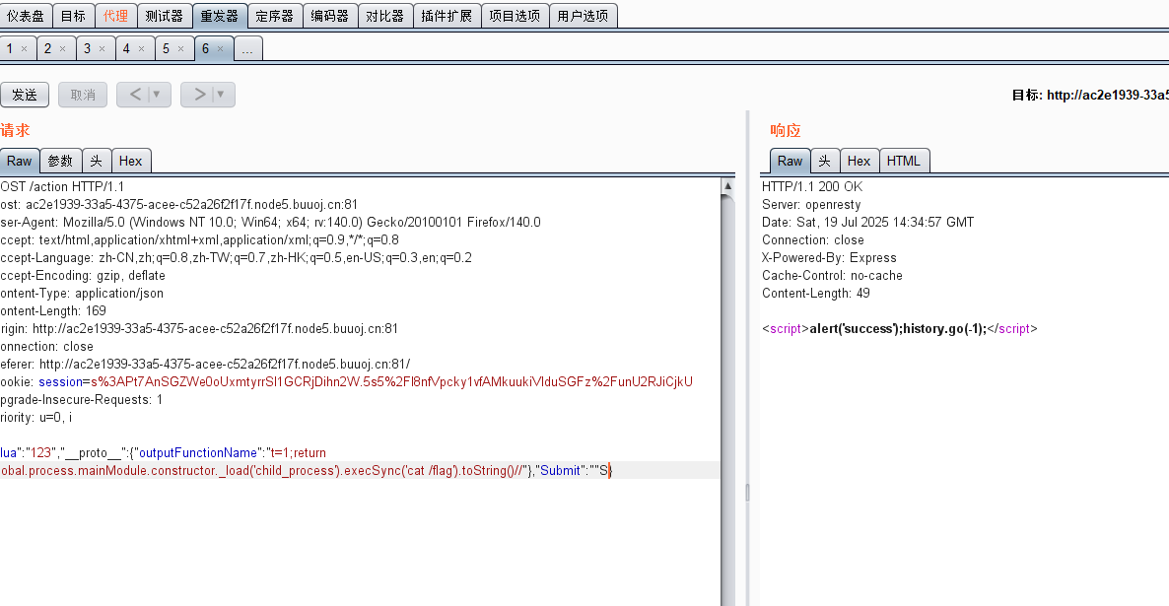Screen dimensions: 1169x606
Task: Click the request pane vertical scrollbar track
Action: tap(727, 402)
